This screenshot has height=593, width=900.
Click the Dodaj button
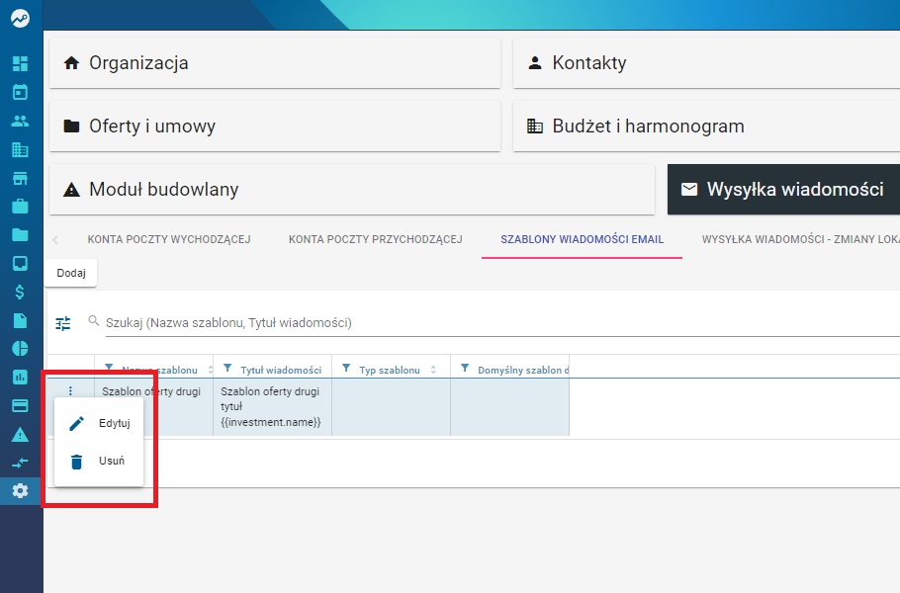pyautogui.click(x=71, y=273)
